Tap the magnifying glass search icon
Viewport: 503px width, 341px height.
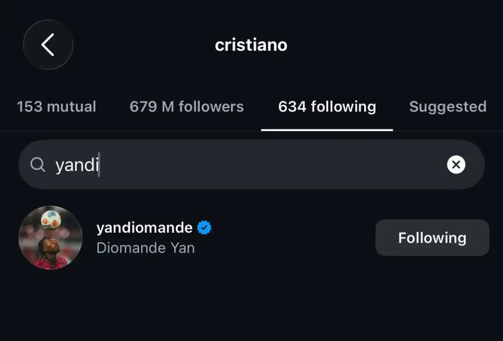pos(38,165)
